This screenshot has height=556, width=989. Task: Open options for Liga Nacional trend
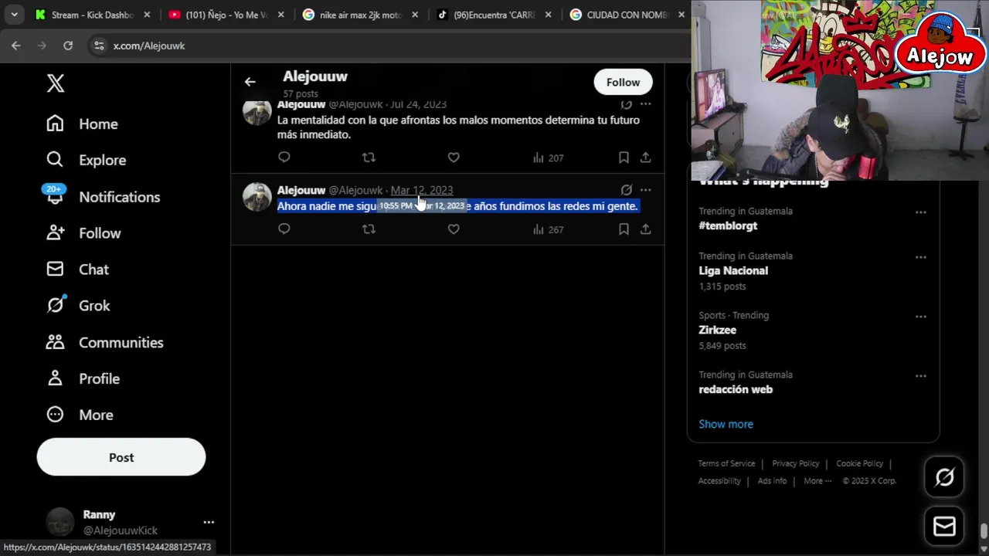point(920,257)
